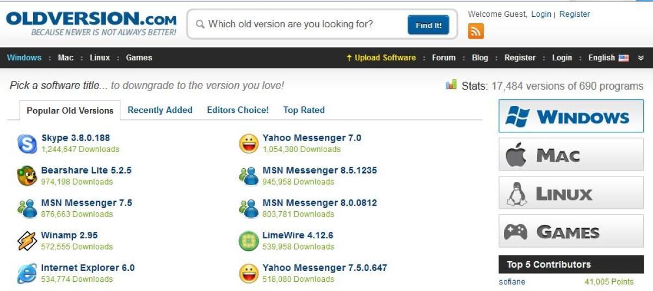Open Blog in the navigation bar
The height and width of the screenshot is (291, 653).
coord(480,58)
